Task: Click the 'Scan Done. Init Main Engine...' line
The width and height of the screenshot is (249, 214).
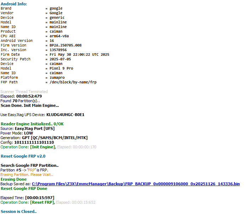Action: [30, 105]
